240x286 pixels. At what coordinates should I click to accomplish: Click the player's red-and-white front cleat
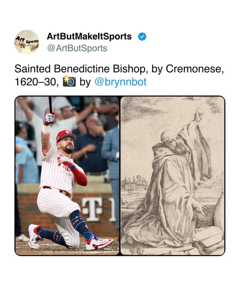tap(99, 242)
